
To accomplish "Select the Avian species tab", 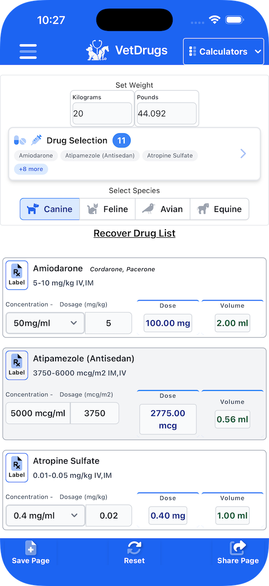I will 163,209.
